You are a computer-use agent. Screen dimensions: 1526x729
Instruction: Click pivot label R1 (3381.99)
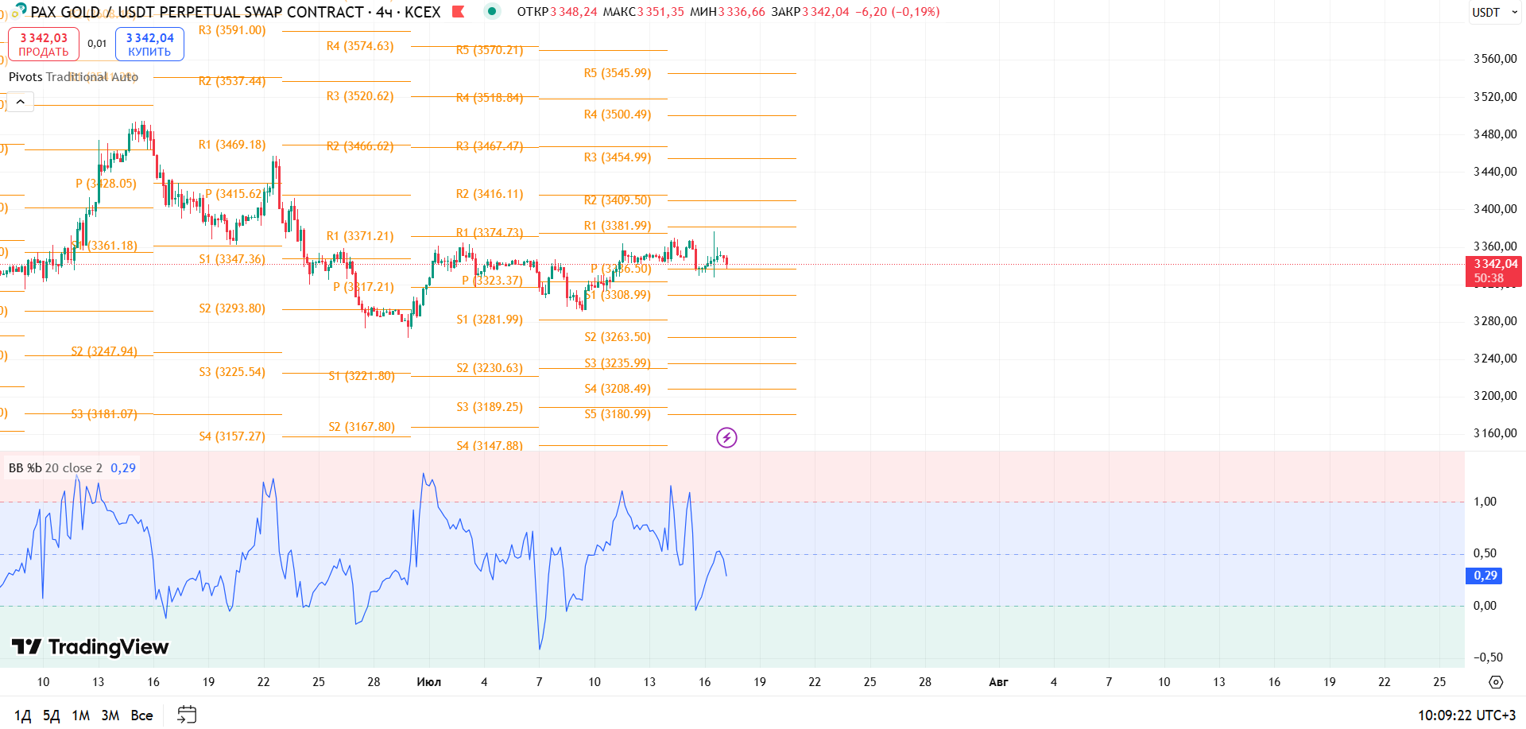[618, 226]
